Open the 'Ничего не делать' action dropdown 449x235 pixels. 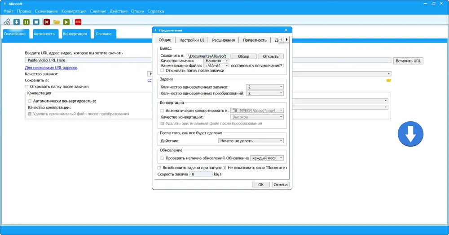click(x=251, y=141)
